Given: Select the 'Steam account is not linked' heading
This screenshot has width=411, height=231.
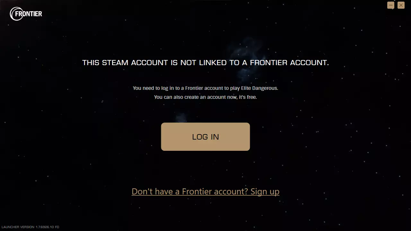Looking at the screenshot, I should pos(205,63).
